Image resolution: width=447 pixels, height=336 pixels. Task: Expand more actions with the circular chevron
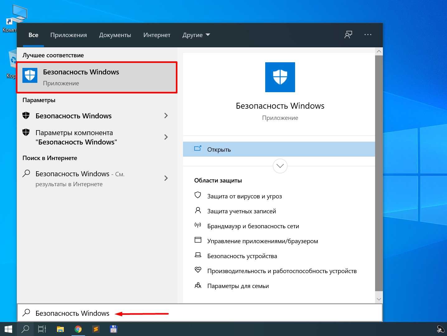280,166
